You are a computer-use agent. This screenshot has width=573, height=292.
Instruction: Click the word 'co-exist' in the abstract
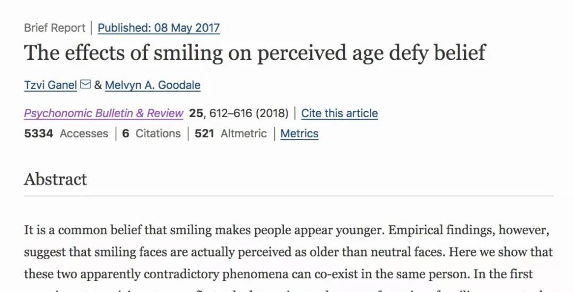[x=325, y=274]
